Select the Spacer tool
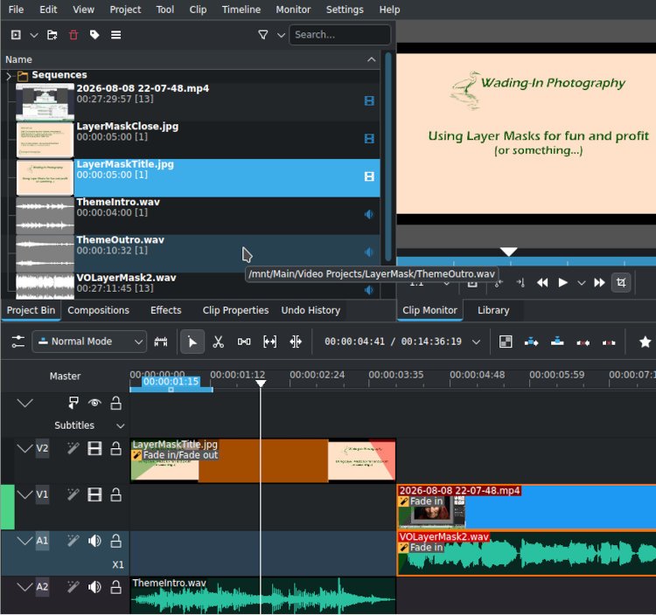Screen dimensions: 656x615 pyautogui.click(x=244, y=342)
